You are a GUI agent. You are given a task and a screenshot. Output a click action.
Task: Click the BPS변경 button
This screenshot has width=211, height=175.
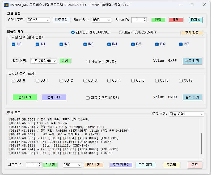(x=94, y=165)
